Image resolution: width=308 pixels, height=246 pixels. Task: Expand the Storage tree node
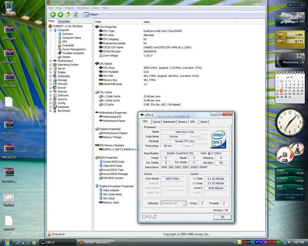click(x=50, y=80)
